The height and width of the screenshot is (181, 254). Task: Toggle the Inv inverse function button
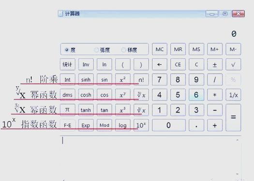(x=86, y=64)
